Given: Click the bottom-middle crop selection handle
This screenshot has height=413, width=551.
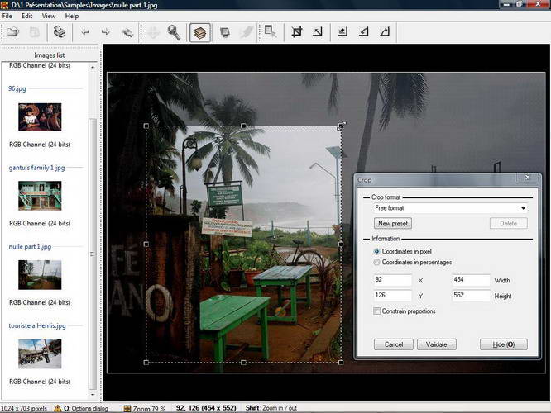Looking at the screenshot, I should pyautogui.click(x=243, y=362).
